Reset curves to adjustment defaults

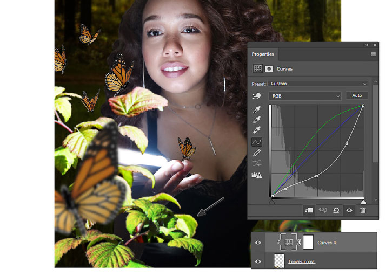[x=336, y=210]
